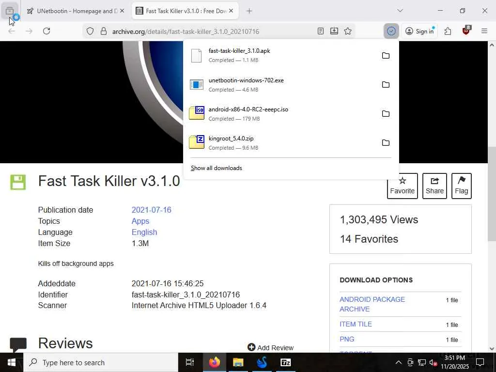Open the 2021-07-16 publication date link
Image resolution: width=496 pixels, height=372 pixels.
[x=152, y=210]
